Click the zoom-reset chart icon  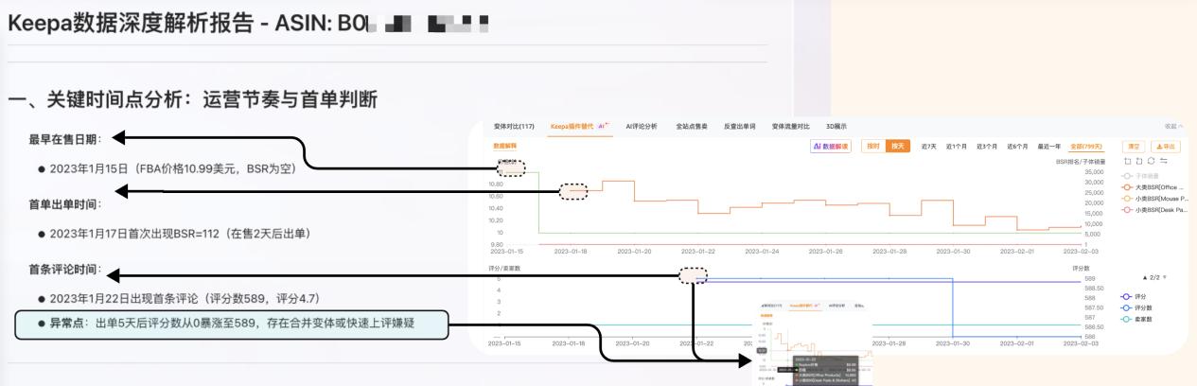tap(1138, 162)
